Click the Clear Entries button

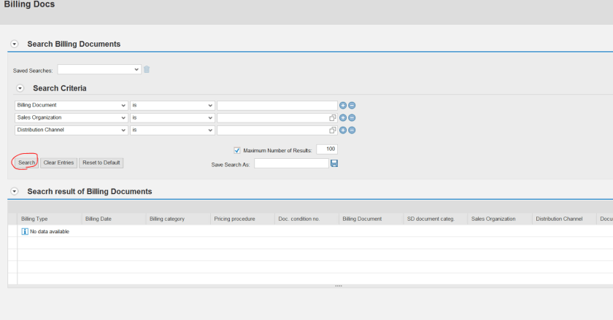(58, 163)
